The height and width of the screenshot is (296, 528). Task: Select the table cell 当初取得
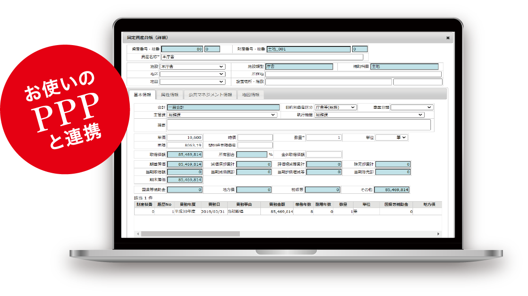pos(244,212)
